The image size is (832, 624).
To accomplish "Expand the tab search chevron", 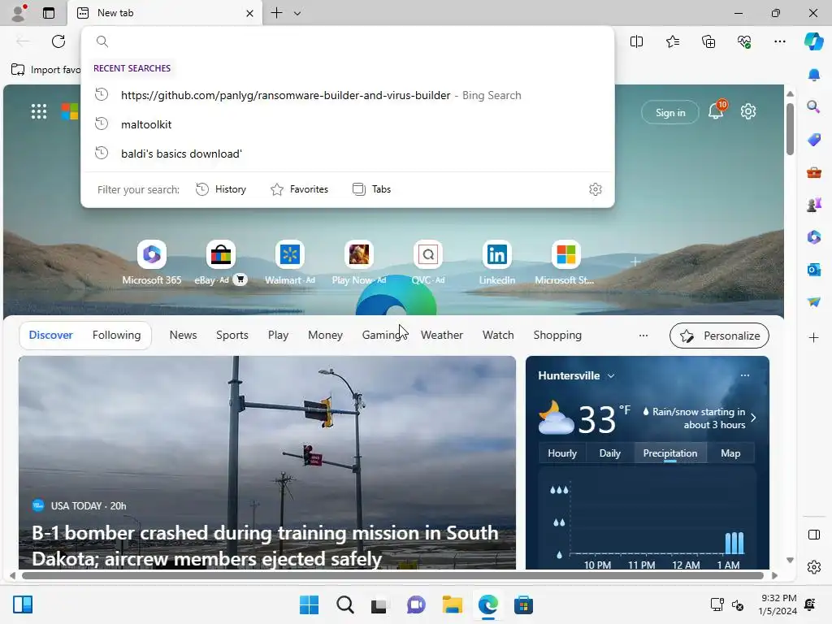I will 297,13.
